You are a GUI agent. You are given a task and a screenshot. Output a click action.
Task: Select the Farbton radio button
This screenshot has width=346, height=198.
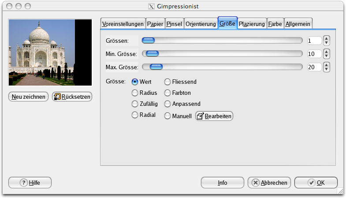(x=167, y=93)
